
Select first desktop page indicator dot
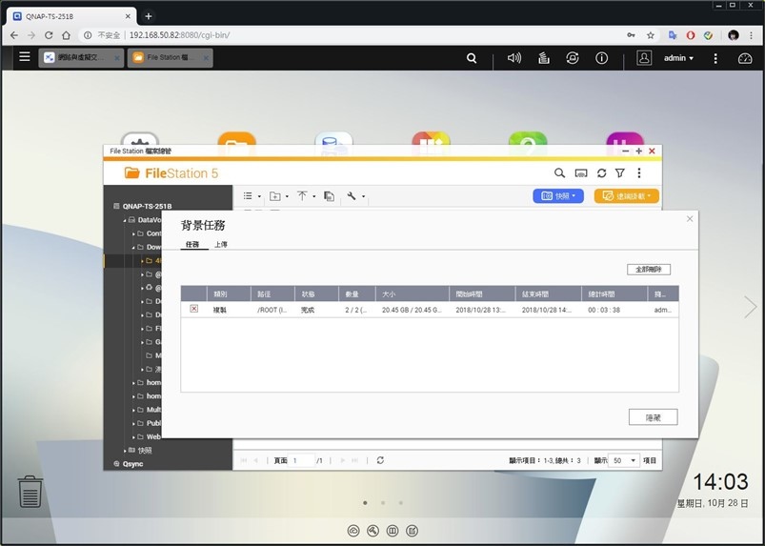[x=365, y=502]
